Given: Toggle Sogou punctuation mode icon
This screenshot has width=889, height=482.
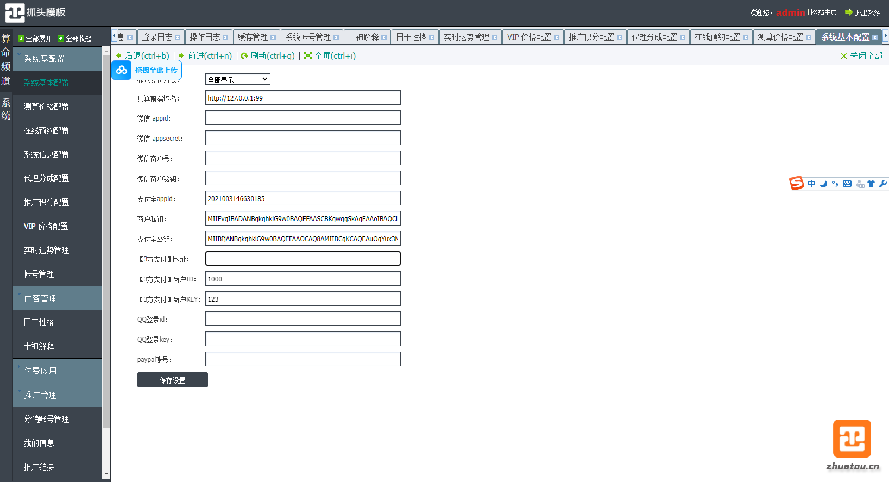Looking at the screenshot, I should coord(835,184).
